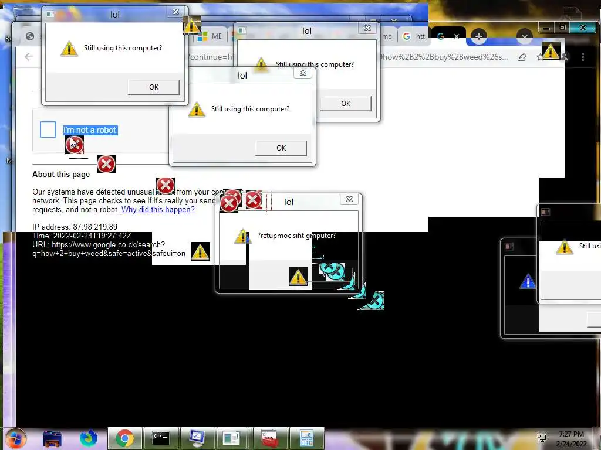Click "Still using this computer?" in the middle dialog
This screenshot has width=601, height=450.
tap(250, 109)
